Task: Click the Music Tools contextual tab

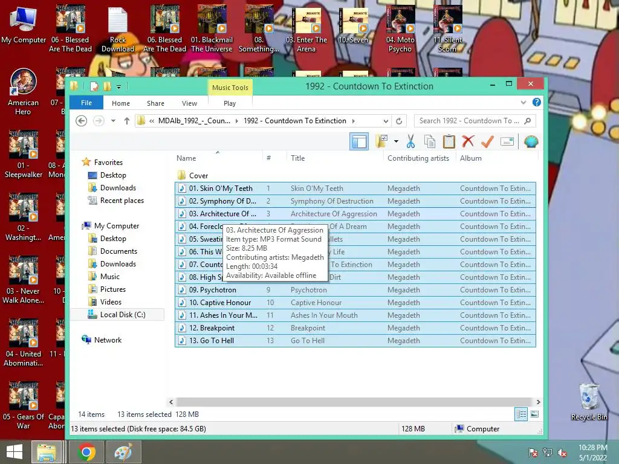Action: (x=230, y=87)
